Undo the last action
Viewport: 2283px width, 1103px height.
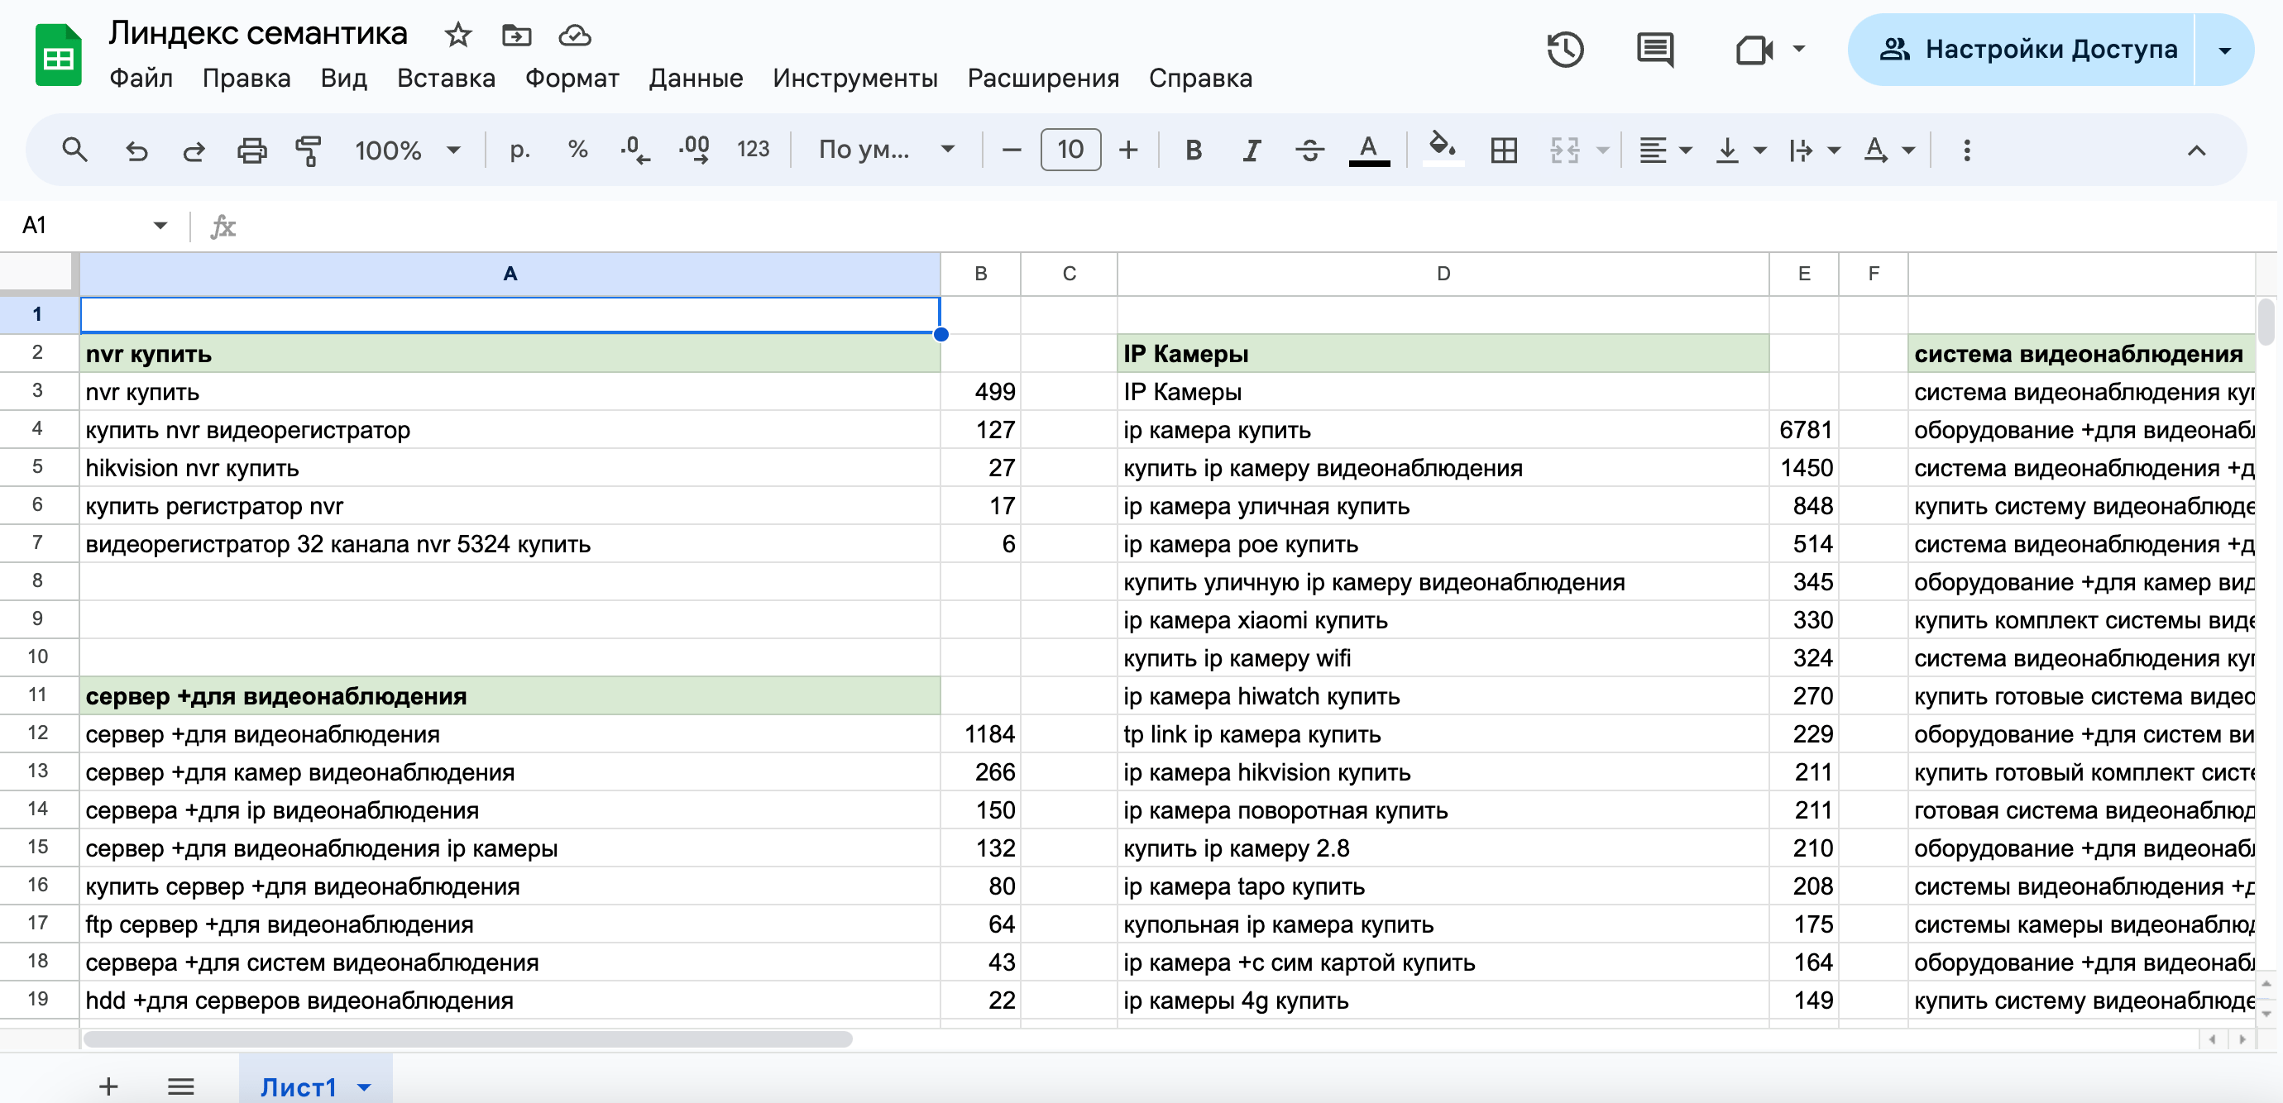click(136, 150)
